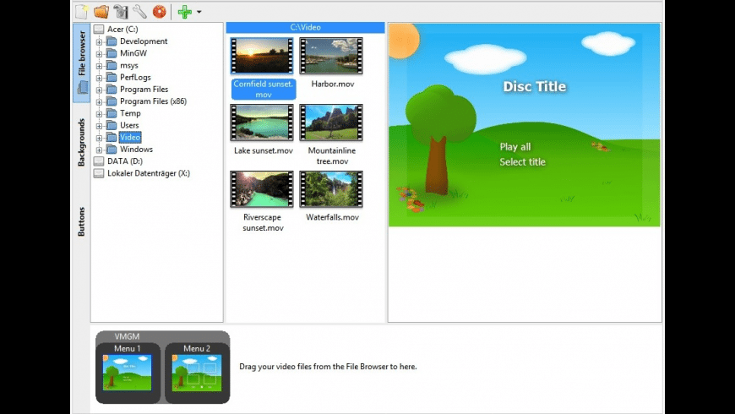
Task: Open project options via the wrench icon
Action: coord(139,11)
